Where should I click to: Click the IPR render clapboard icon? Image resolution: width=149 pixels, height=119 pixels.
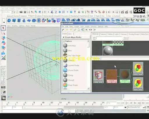127,12
